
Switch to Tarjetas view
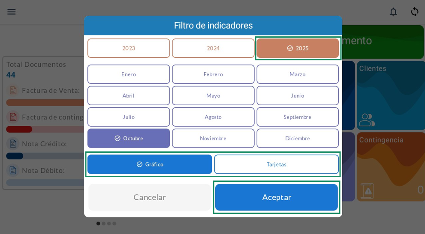276,164
